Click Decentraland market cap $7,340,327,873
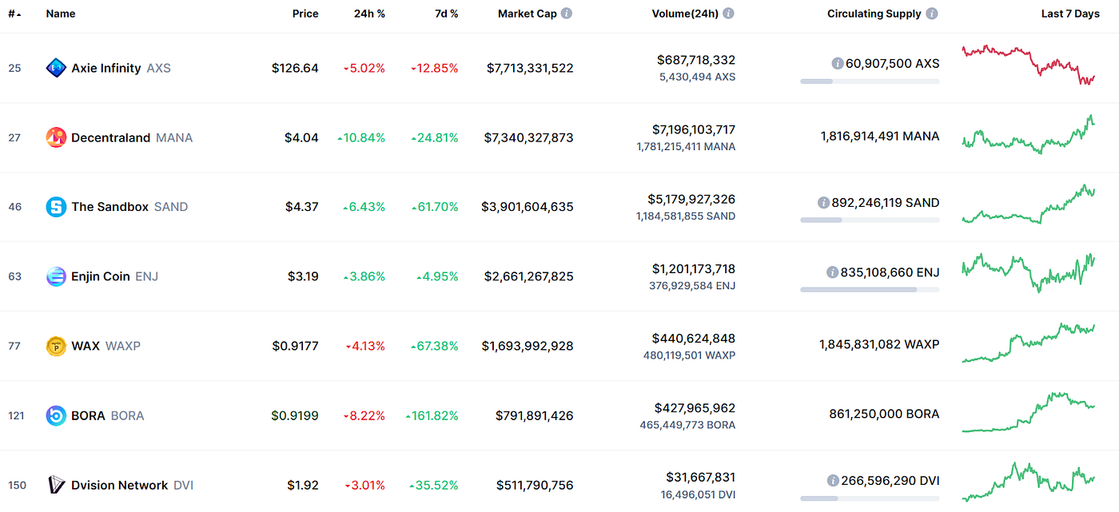The height and width of the screenshot is (512, 1119). point(528,137)
